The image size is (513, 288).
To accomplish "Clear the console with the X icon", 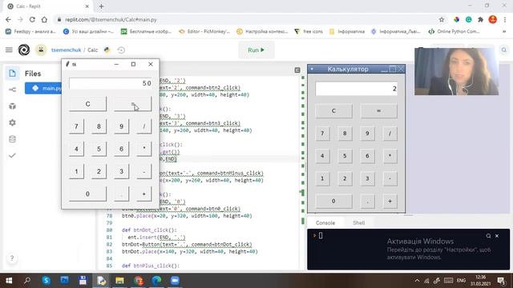I will (497, 236).
